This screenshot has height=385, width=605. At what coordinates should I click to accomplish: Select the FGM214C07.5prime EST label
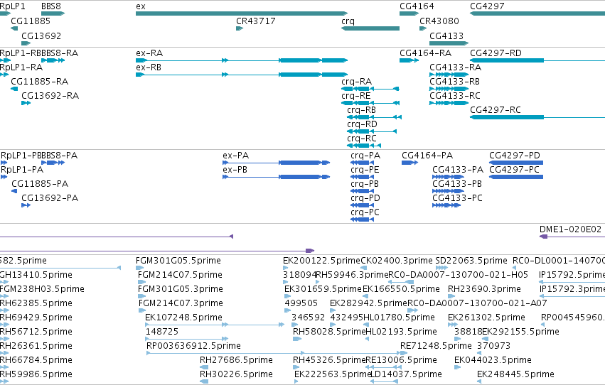[x=180, y=275]
